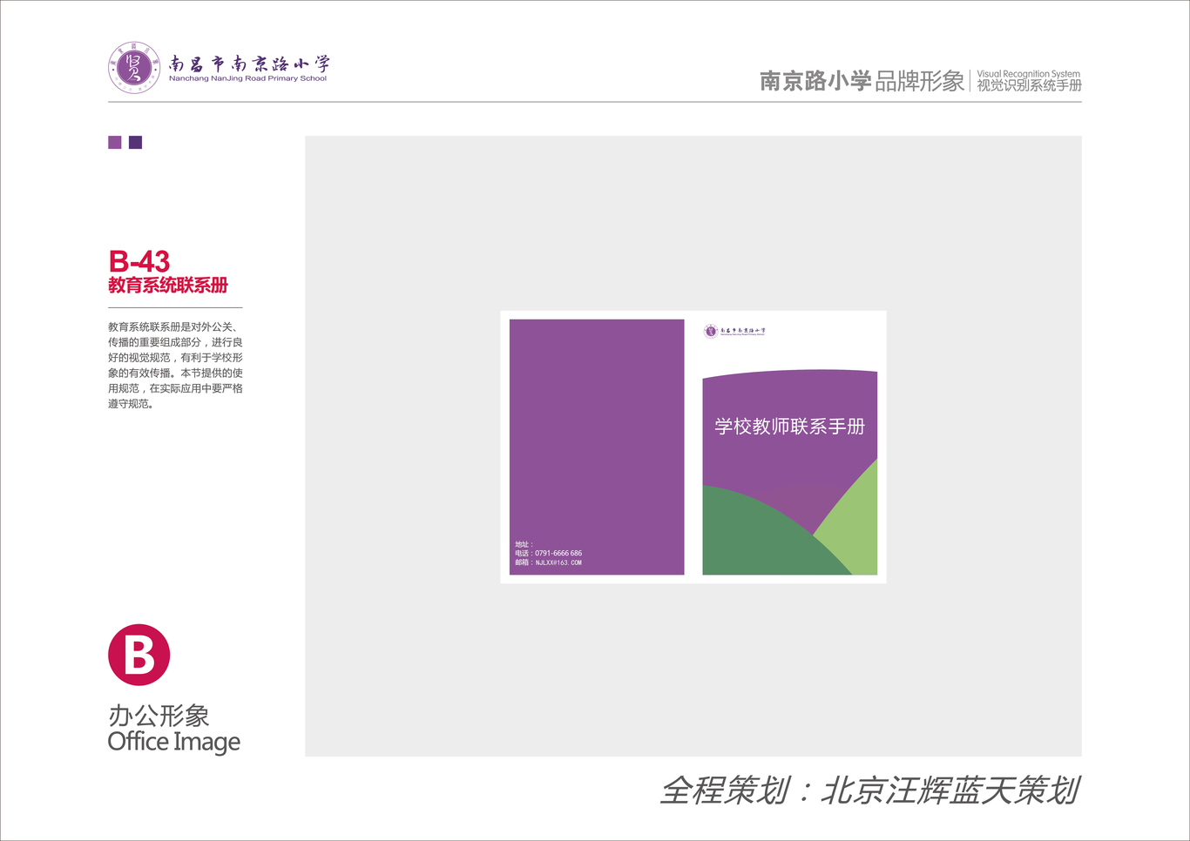
Task: Click Nanchang NanJing Road Primary School text
Action: [247, 78]
